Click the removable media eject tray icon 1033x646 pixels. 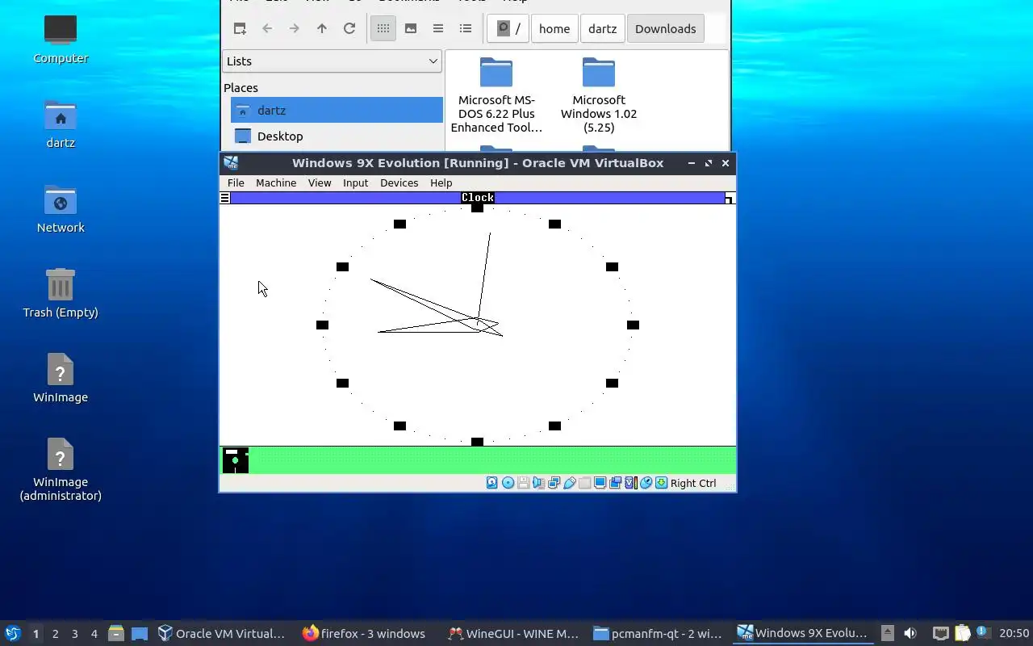(x=887, y=633)
